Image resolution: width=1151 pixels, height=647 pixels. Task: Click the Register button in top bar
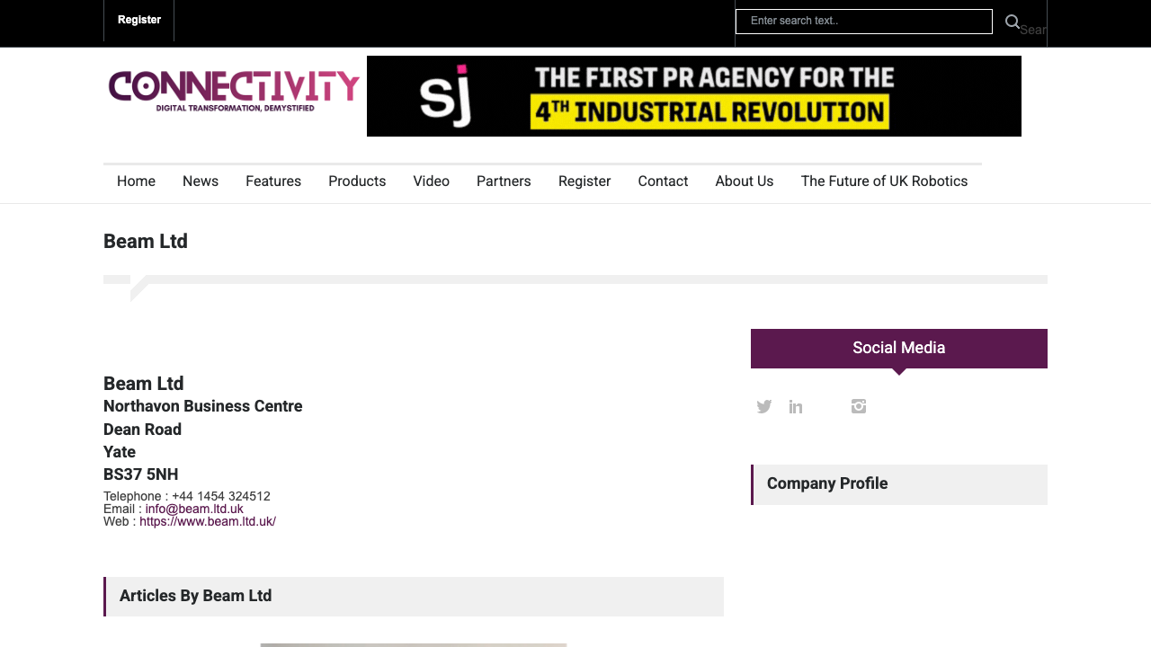tap(139, 21)
